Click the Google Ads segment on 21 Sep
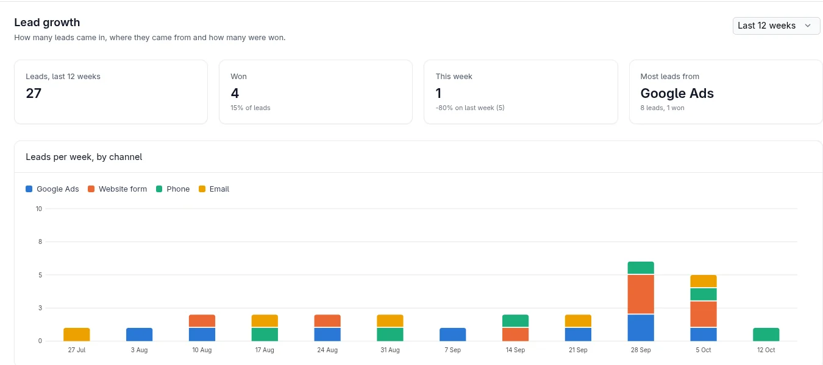Screen dimensions: 823x365 (579, 335)
